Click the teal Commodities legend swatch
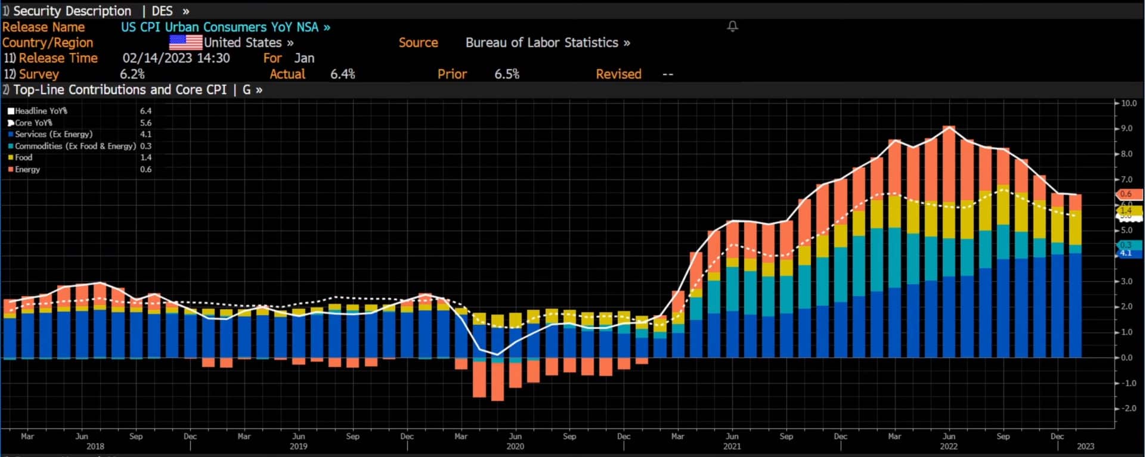Viewport: 1146px width, 457px height. pos(11,146)
